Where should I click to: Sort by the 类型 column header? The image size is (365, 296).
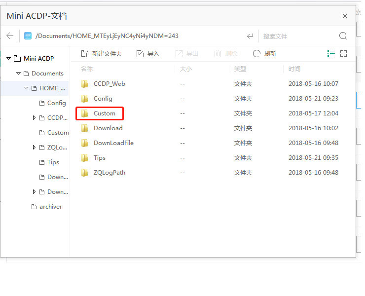[240, 69]
